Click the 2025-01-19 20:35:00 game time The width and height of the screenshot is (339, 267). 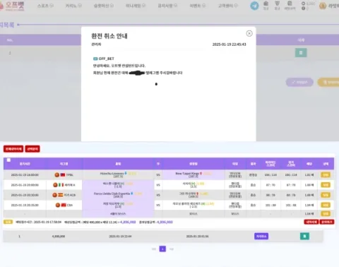[25, 205]
